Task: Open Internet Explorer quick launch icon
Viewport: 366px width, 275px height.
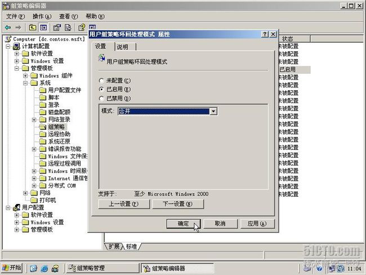Action: 44,268
